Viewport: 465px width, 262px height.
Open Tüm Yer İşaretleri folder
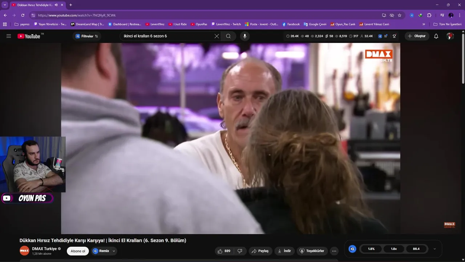pos(447,24)
